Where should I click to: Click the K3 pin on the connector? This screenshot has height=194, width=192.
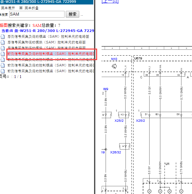pyautogui.click(x=122, y=114)
